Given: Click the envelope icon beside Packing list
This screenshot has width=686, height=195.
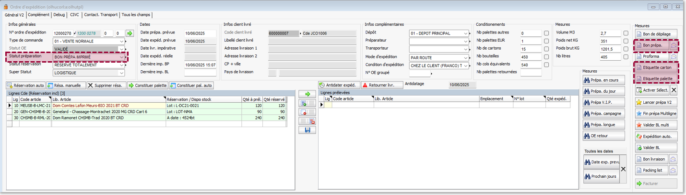Looking at the screenshot, I should (674, 170).
